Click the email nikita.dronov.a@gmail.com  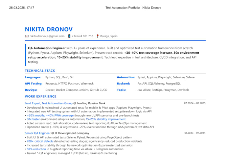(x=47, y=36)
